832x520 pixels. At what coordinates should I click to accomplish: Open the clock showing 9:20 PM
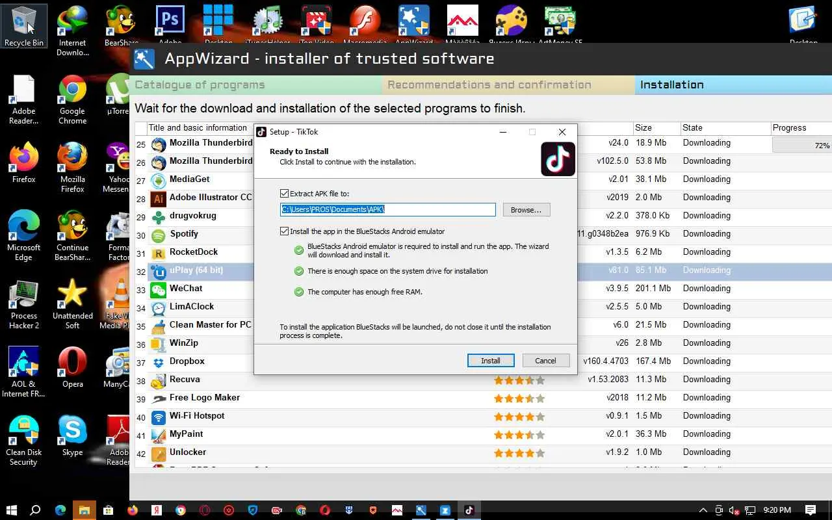(x=777, y=510)
